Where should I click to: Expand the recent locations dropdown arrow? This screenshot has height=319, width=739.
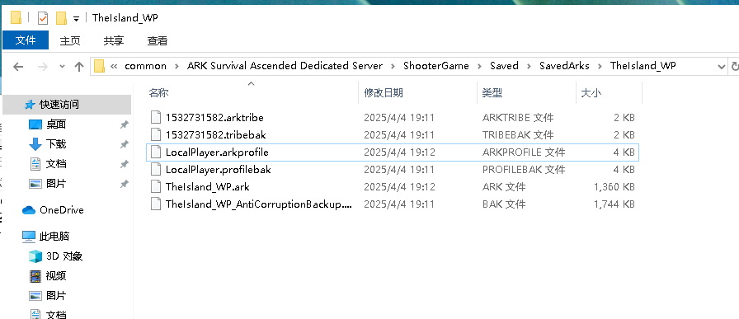click(x=62, y=67)
